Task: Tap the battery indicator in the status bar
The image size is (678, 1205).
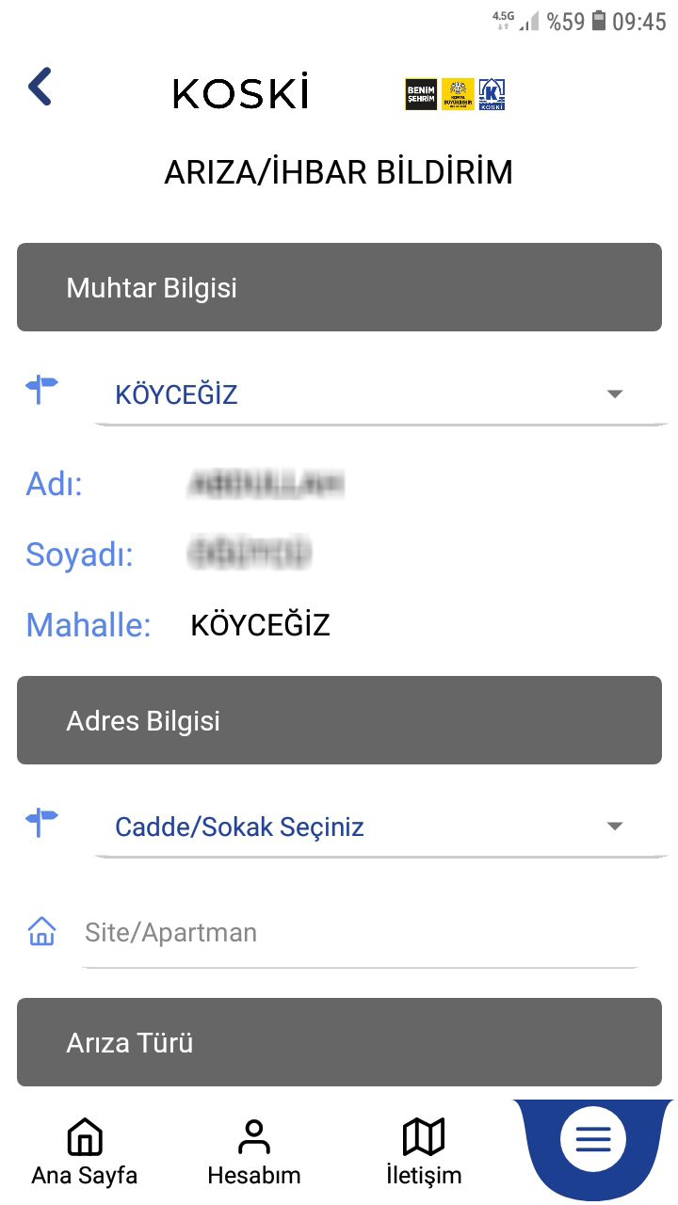Action: tap(599, 21)
